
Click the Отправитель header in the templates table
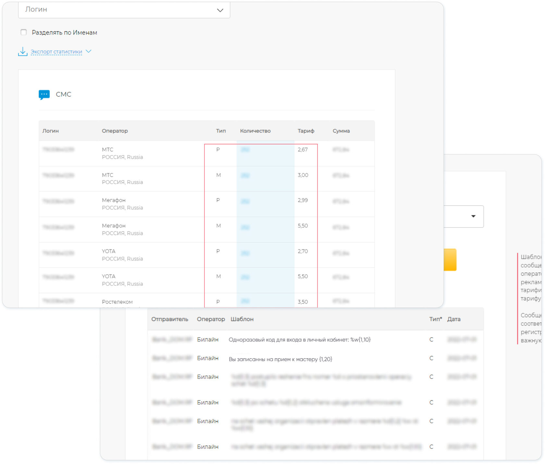click(x=170, y=319)
